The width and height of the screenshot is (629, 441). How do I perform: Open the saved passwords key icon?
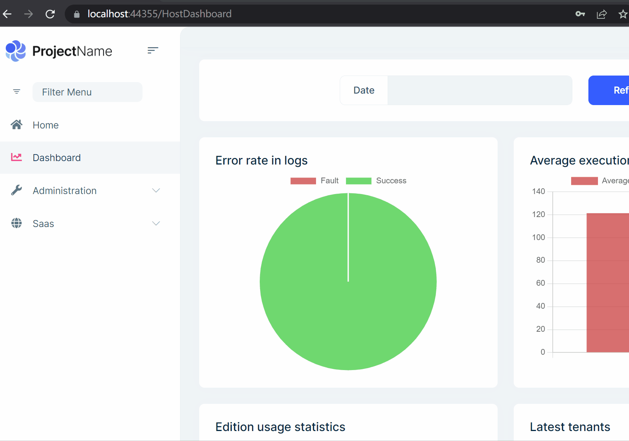(x=580, y=14)
